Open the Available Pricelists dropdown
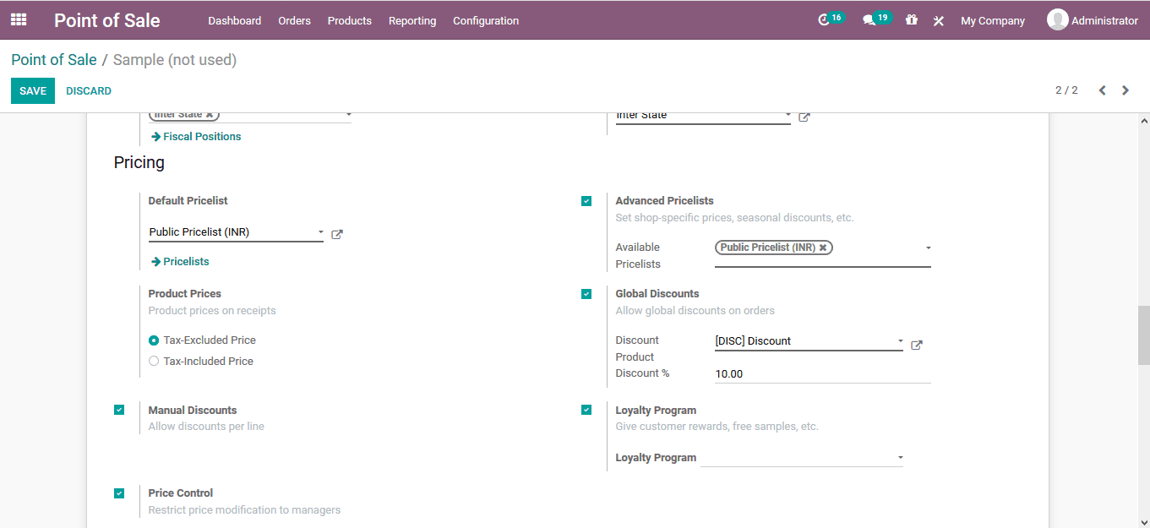1150x528 pixels. coord(927,248)
